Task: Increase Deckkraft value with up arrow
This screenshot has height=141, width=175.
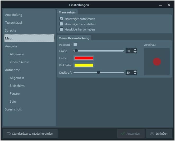Action: [x=135, y=71]
